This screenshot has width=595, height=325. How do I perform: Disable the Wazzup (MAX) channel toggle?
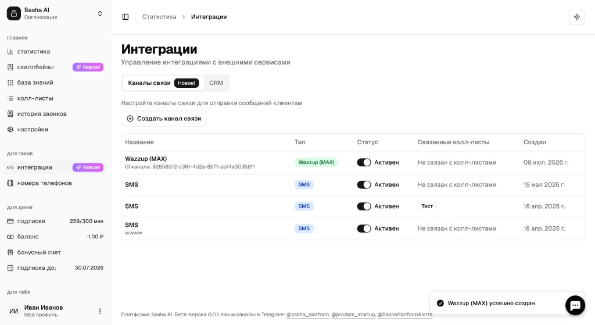(364, 163)
